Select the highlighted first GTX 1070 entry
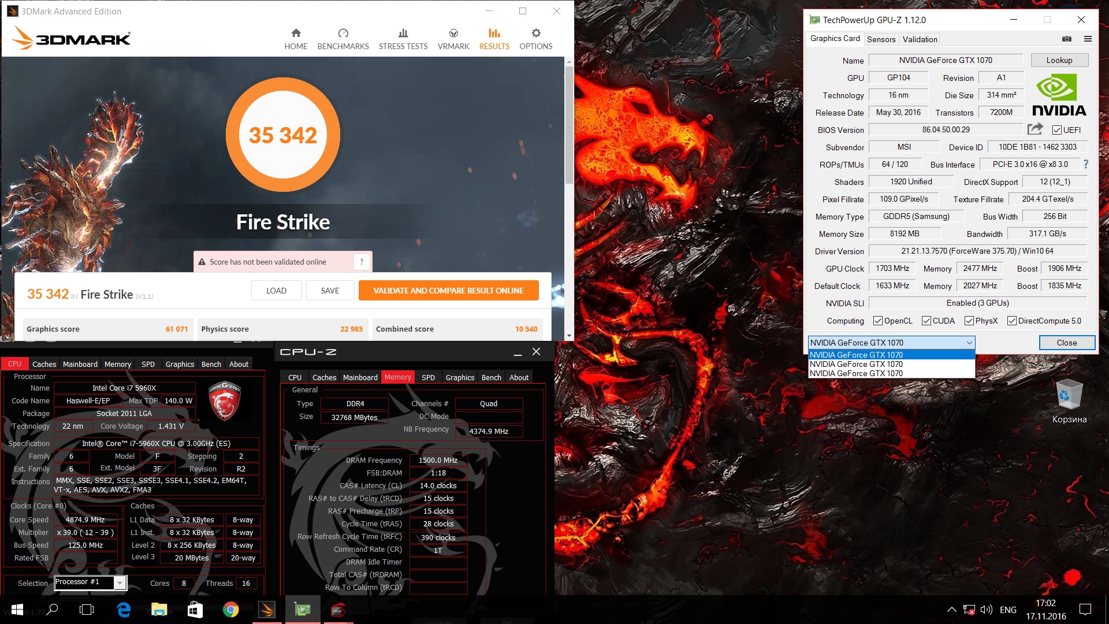 pyautogui.click(x=891, y=355)
